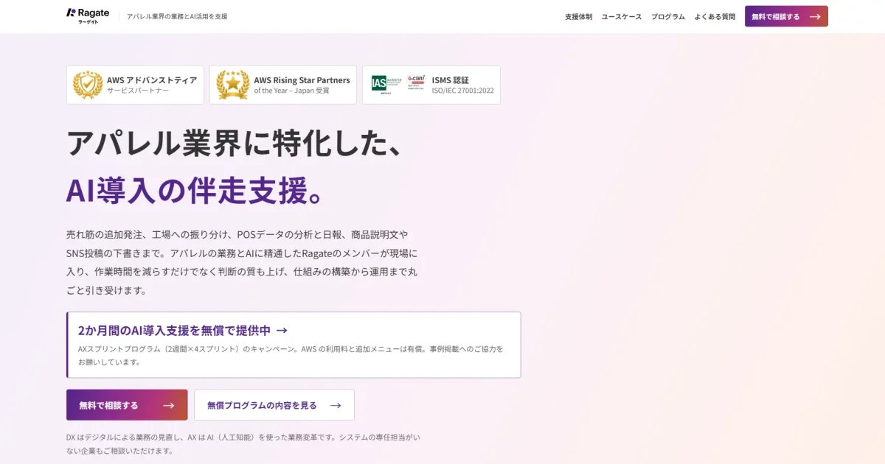Viewport: 885px width, 464px height.
Task: Click text of the Year – Japan 受賞
Action: [292, 91]
